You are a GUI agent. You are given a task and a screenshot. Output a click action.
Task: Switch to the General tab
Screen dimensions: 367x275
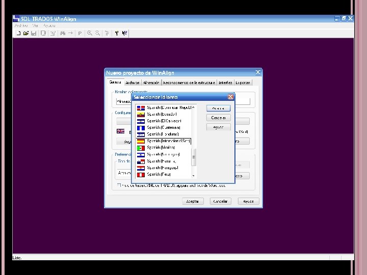pyautogui.click(x=115, y=82)
